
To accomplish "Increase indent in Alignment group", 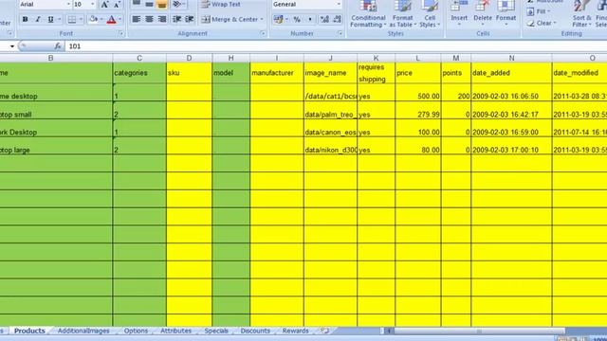I will pos(190,19).
